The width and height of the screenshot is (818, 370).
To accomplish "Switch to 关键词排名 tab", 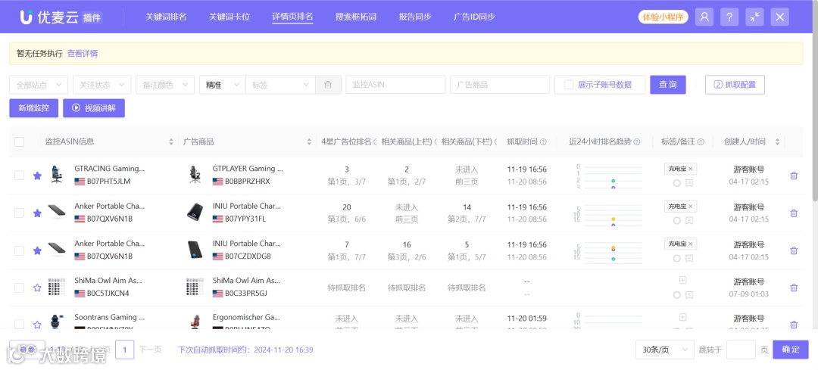I will coord(166,17).
